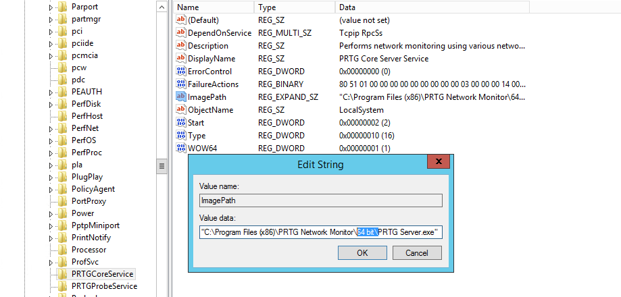Expand the ProfSvc tree node
The image size is (621, 297).
[51, 262]
